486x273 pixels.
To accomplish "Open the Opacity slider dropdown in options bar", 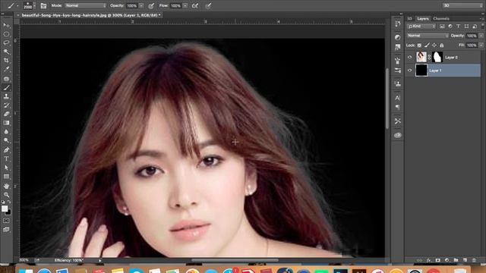I will [141, 5].
